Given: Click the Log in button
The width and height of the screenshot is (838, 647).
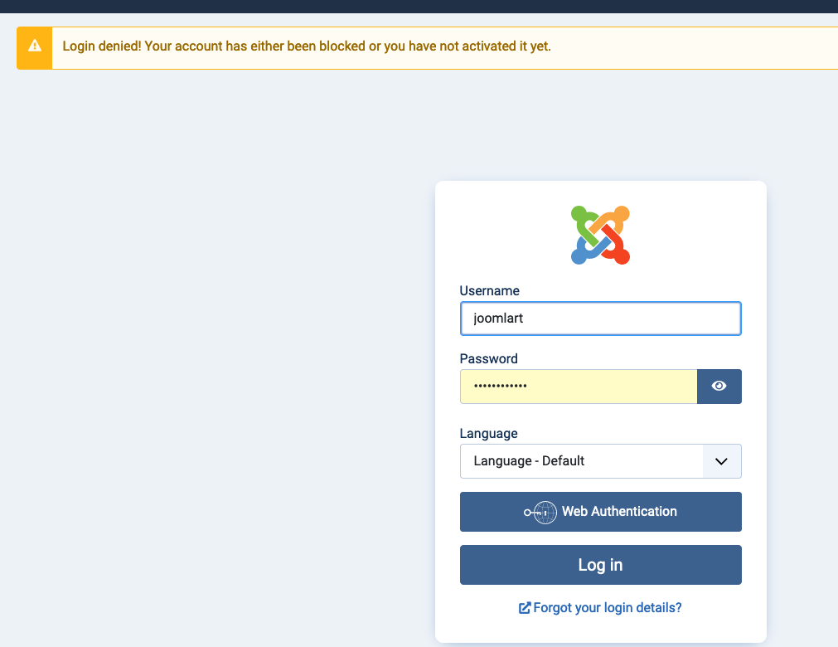Looking at the screenshot, I should tap(600, 565).
